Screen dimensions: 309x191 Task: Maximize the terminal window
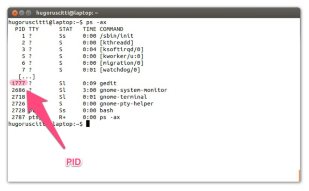[28, 13]
